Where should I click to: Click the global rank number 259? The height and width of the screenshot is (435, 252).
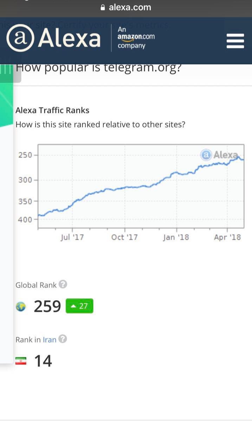[x=47, y=306]
